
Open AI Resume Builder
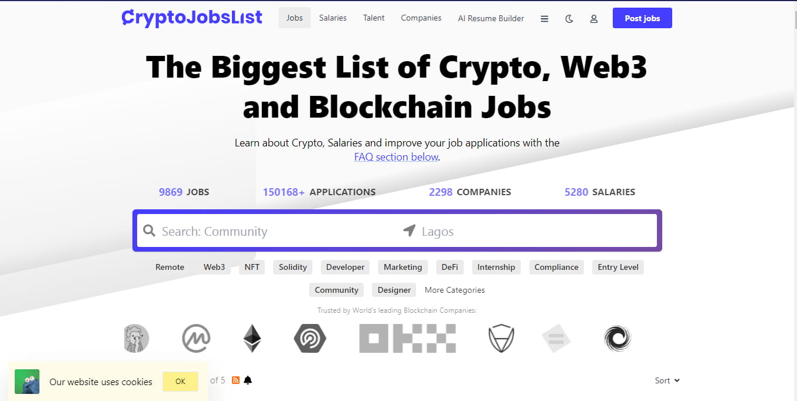tap(491, 18)
